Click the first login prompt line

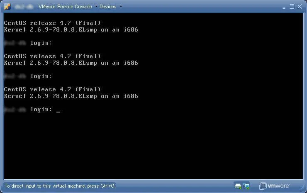pyautogui.click(x=41, y=43)
